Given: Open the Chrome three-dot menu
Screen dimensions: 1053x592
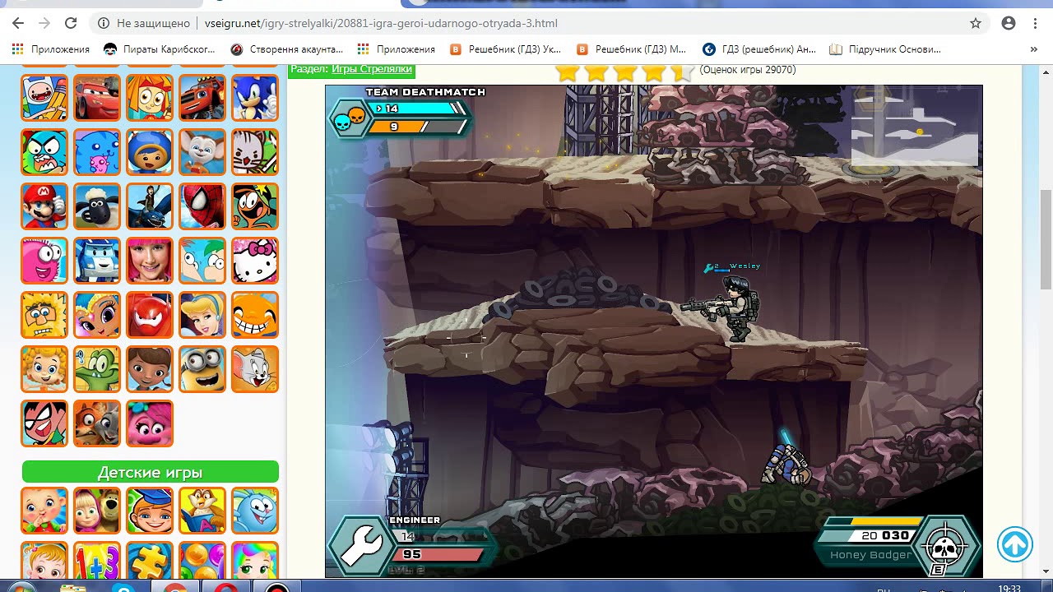Looking at the screenshot, I should coord(1036,23).
